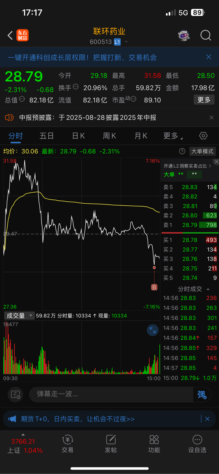The image size is (219, 474).
Task: Tap the 14:57 28.85 trade row
Action: click(190, 368)
